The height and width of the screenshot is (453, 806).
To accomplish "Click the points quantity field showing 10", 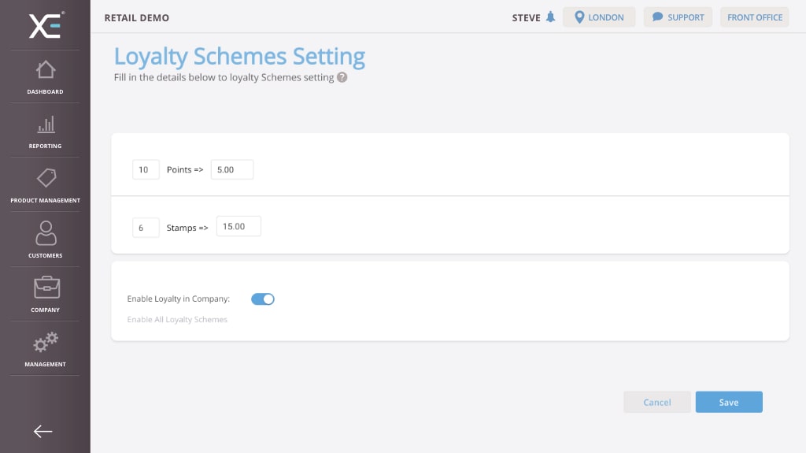I will [x=146, y=169].
